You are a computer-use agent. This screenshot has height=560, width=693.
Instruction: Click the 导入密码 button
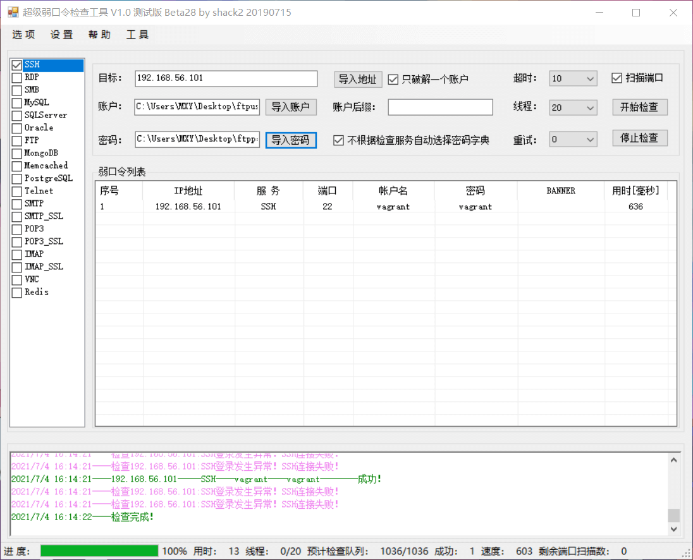click(291, 140)
